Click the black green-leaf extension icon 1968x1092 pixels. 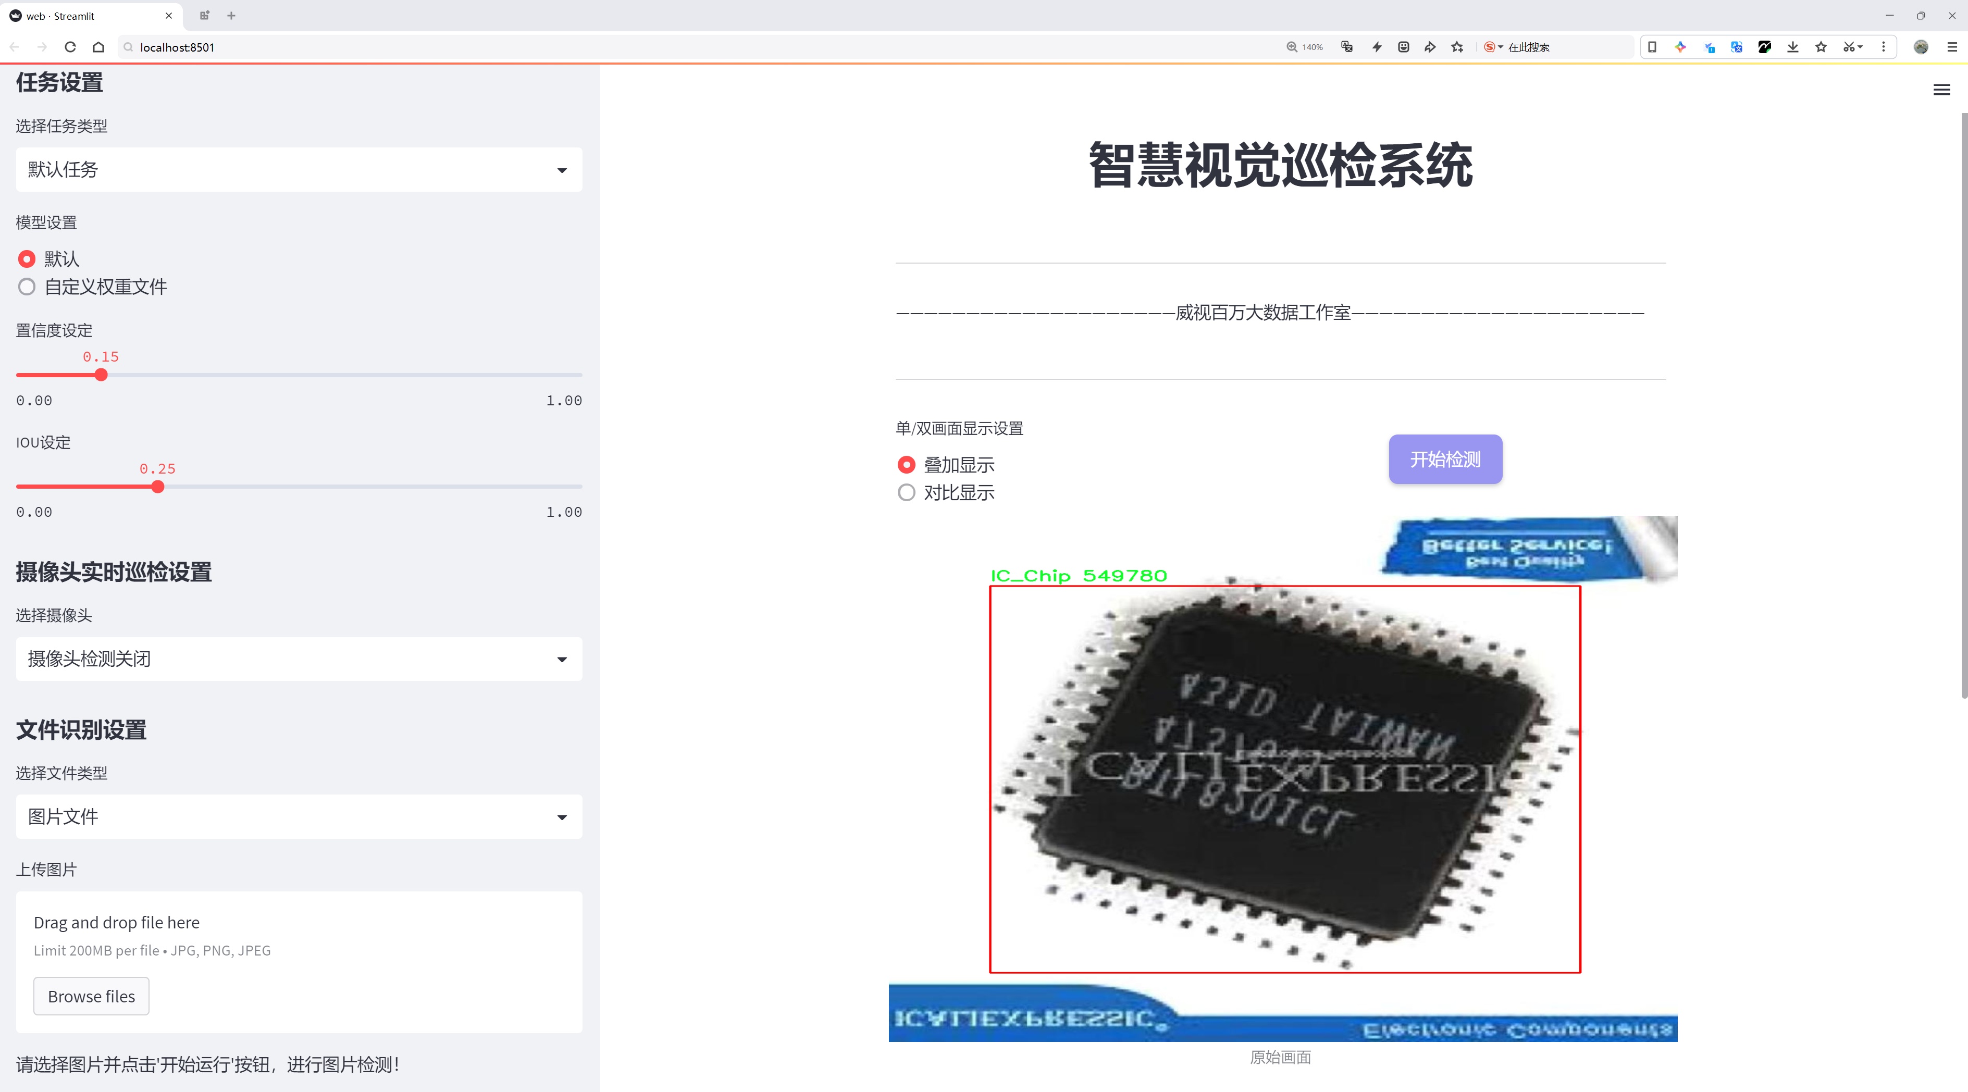pyautogui.click(x=1765, y=46)
